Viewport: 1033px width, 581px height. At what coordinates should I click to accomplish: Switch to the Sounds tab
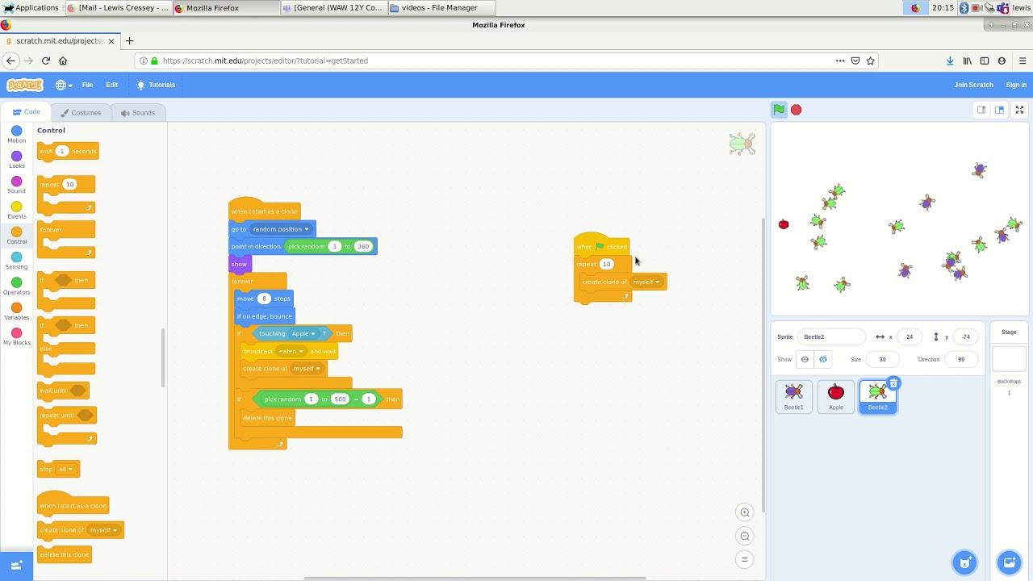point(138,113)
